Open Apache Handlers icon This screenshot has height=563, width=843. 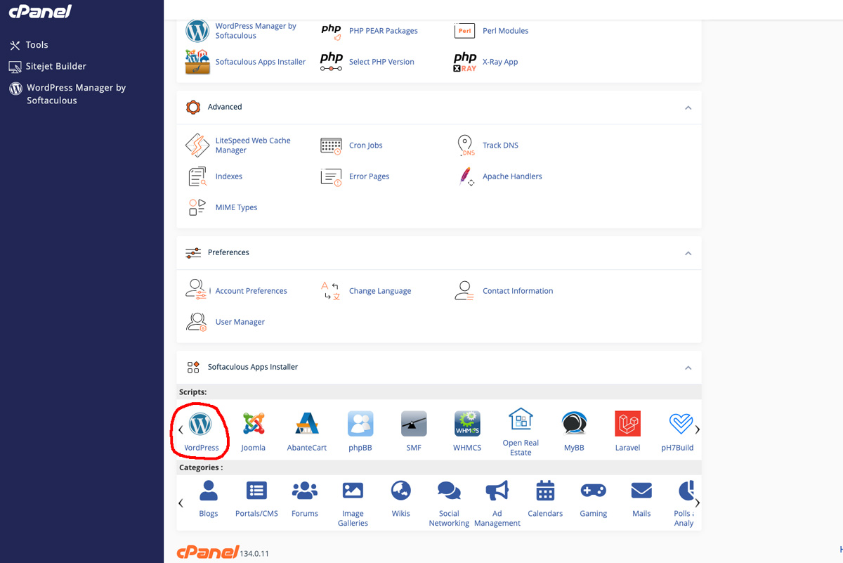coord(466,176)
